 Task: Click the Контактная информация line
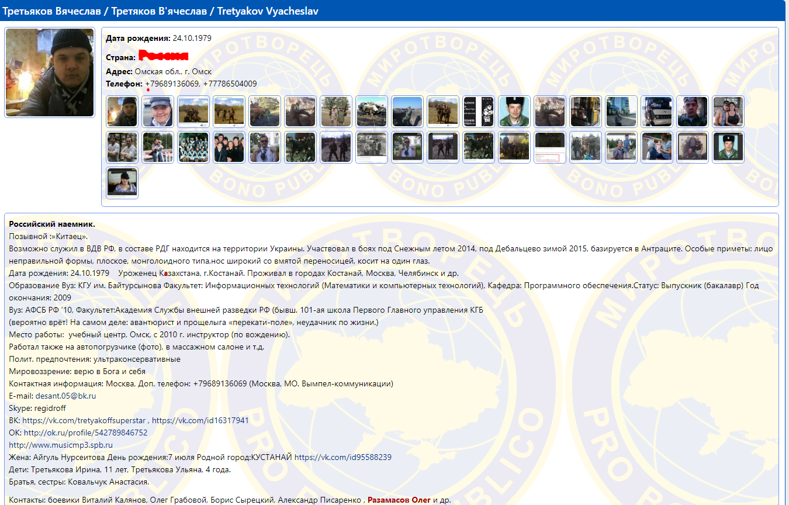click(x=201, y=383)
